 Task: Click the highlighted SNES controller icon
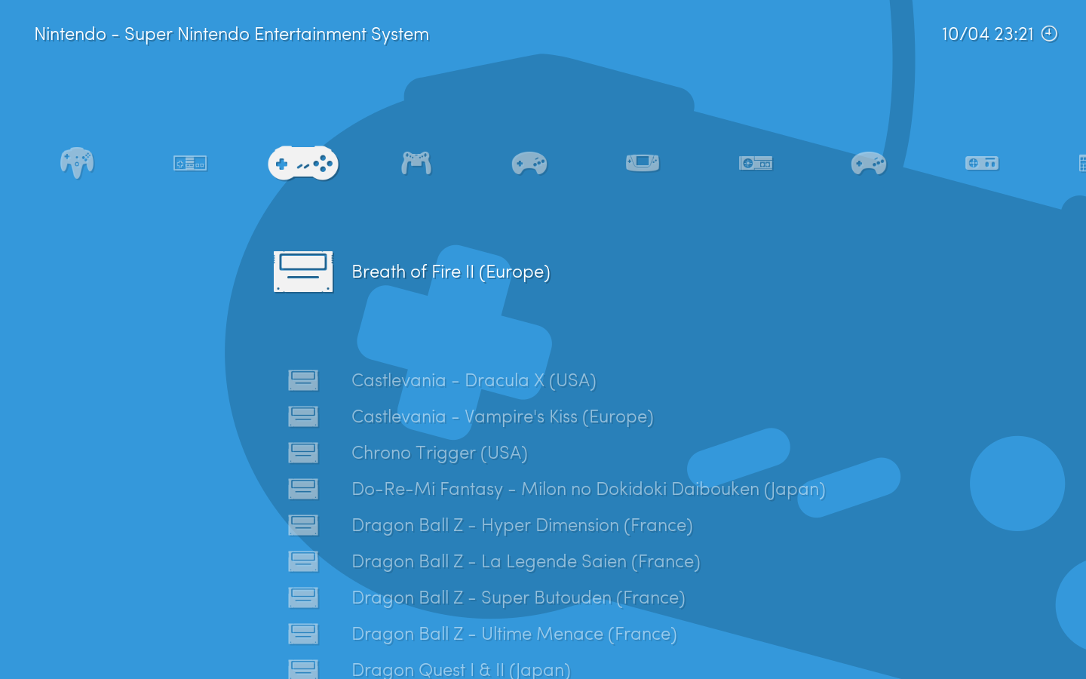(x=303, y=163)
